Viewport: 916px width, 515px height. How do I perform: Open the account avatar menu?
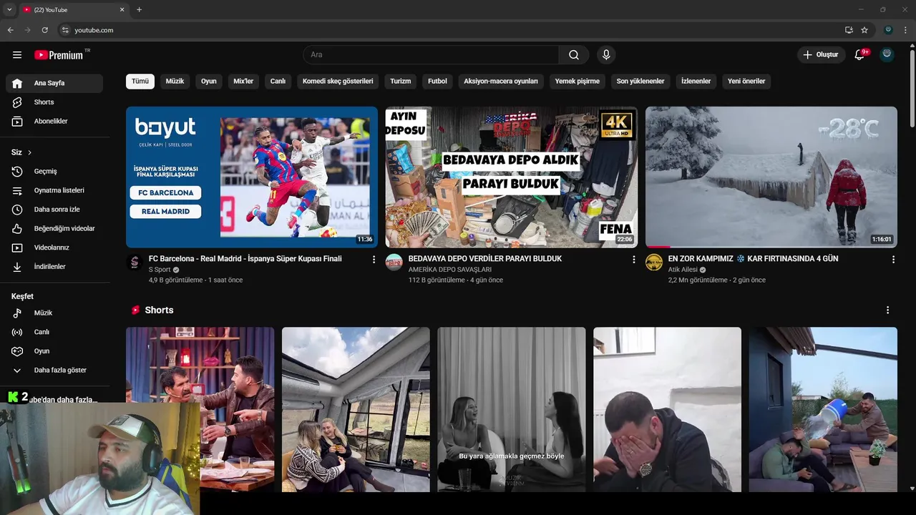click(x=887, y=55)
